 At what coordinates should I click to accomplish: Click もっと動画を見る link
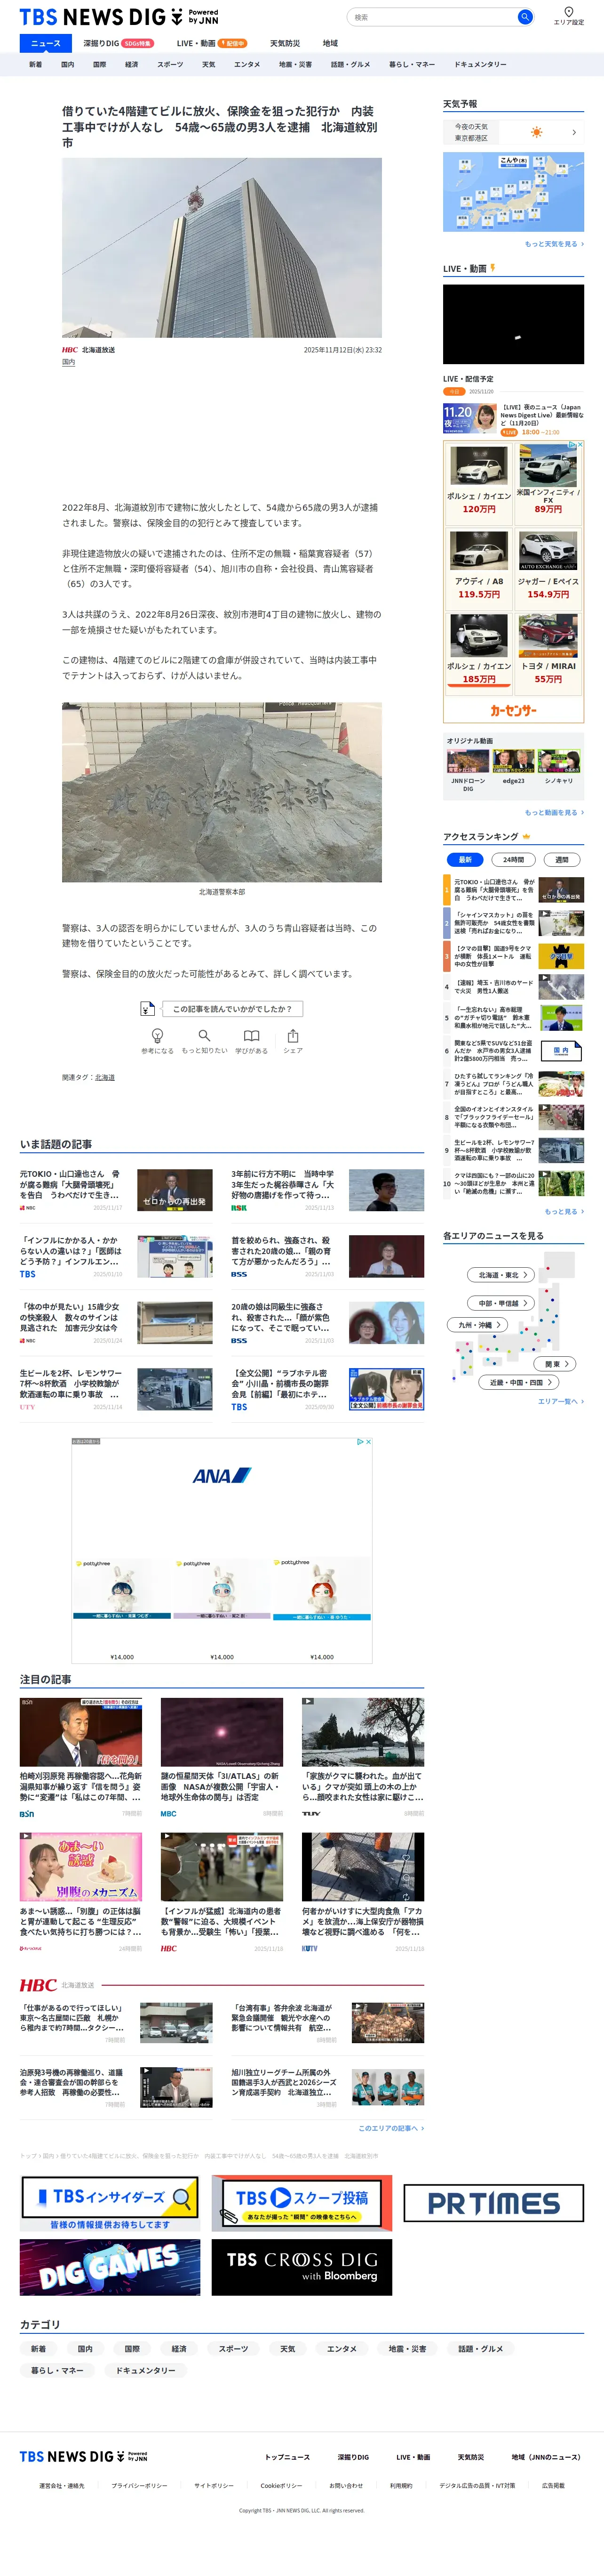(554, 812)
